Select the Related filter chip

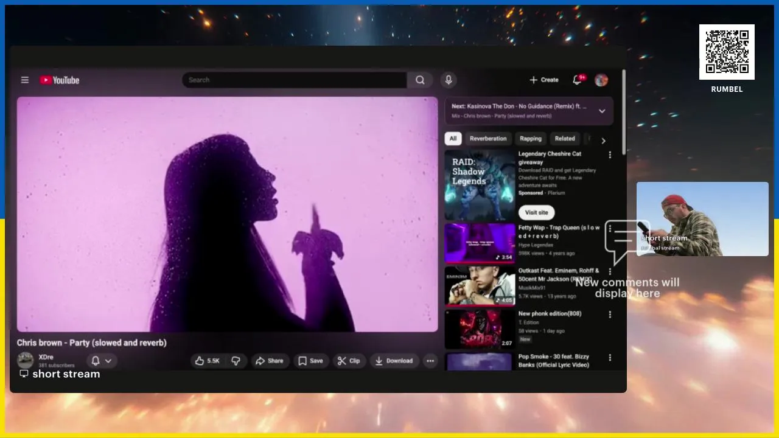(x=565, y=139)
